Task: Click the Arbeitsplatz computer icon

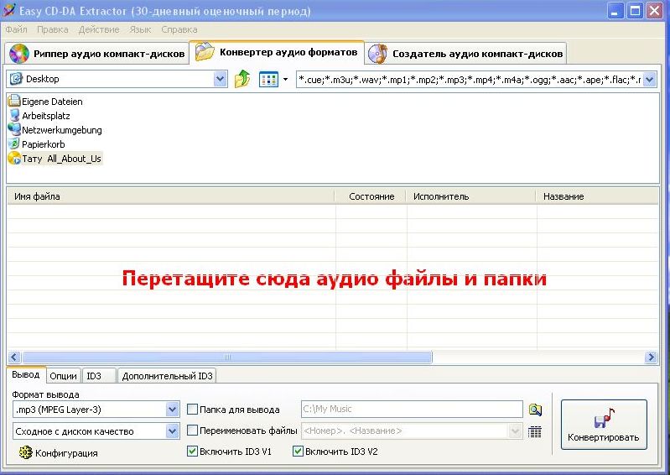Action: pyautogui.click(x=14, y=116)
